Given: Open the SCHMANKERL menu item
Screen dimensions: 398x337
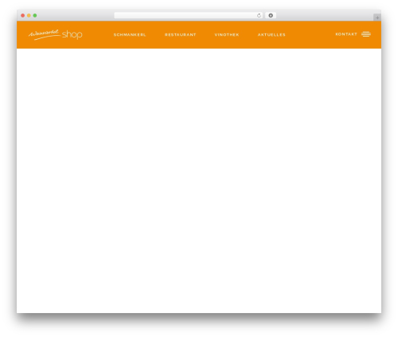Looking at the screenshot, I should tap(130, 35).
